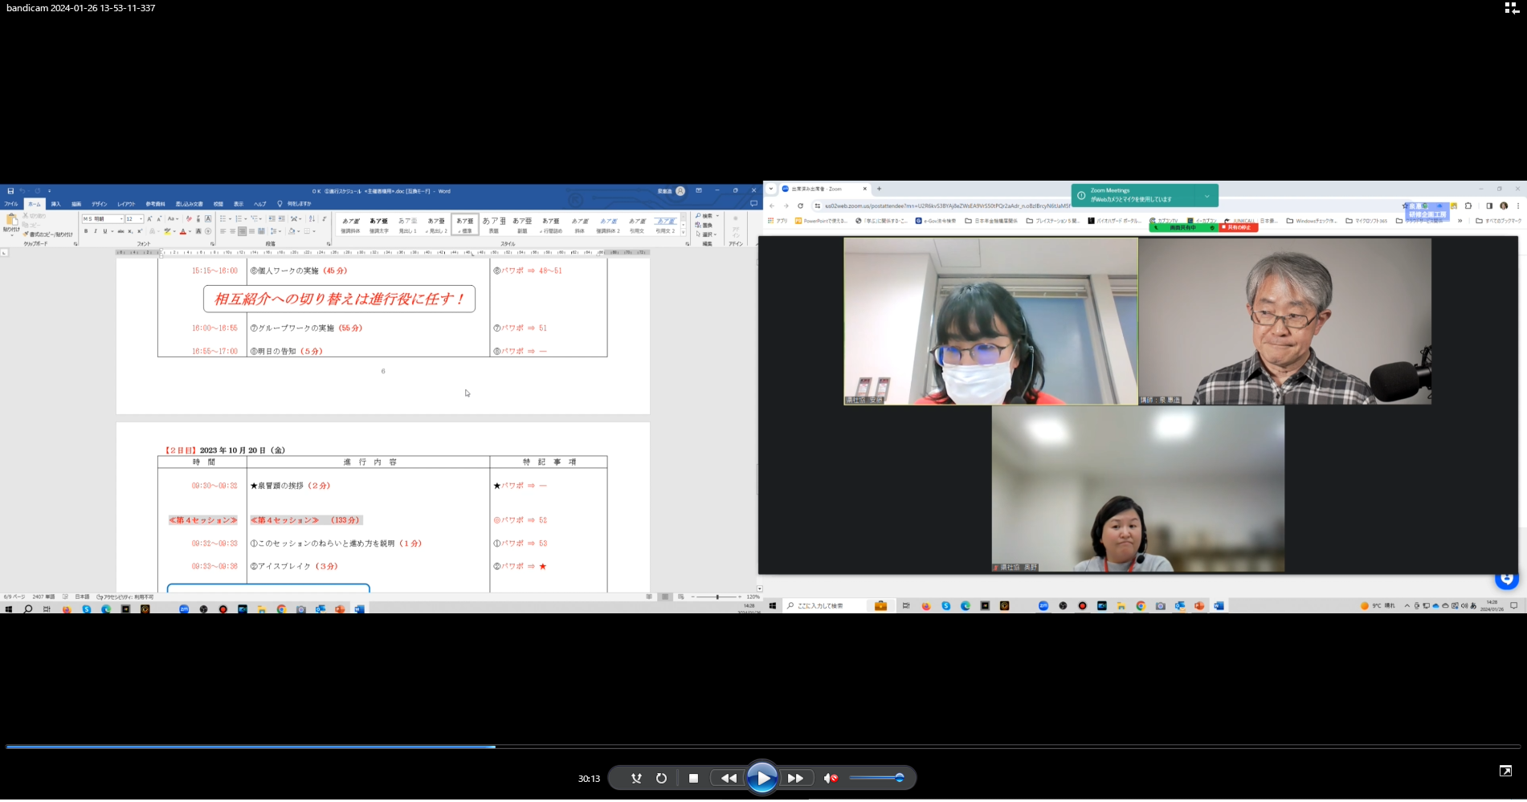Click the yellow text highlight icon

point(167,231)
